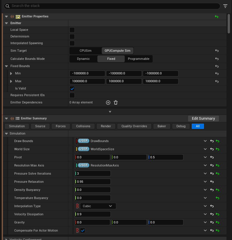This screenshot has height=240, width=232.
Task: Open the Interpolation Type dropdown set to Cubic
Action: 98,206
